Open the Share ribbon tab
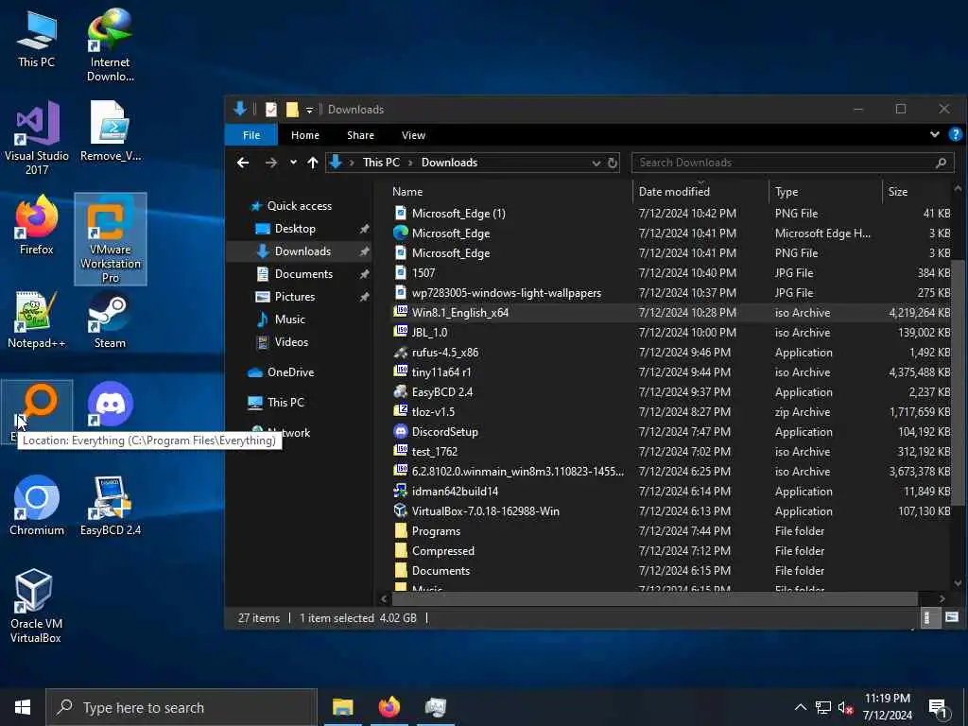 tap(360, 134)
